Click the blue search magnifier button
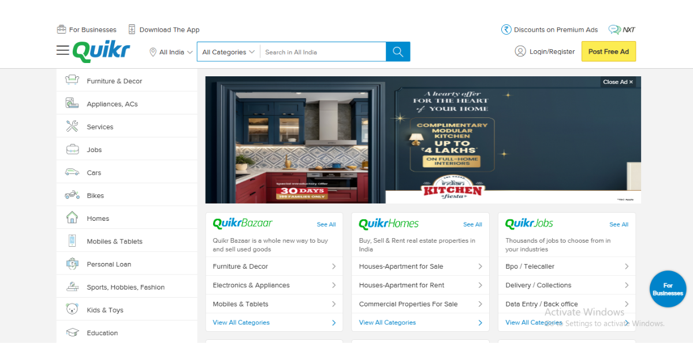 pyautogui.click(x=398, y=51)
